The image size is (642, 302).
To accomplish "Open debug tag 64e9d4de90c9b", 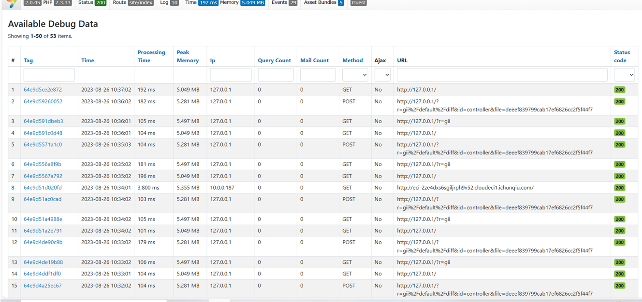I will click(43, 243).
